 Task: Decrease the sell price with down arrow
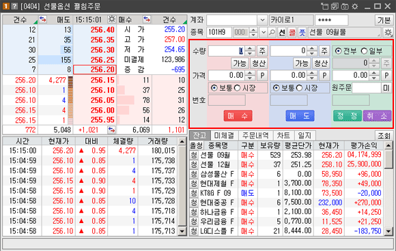312,78
